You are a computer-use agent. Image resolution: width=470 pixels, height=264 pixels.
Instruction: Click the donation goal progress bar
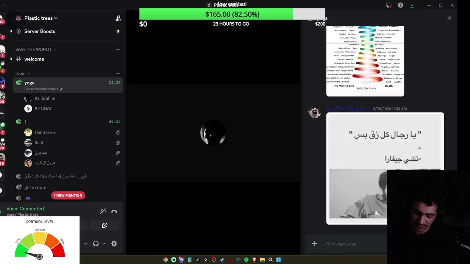[x=232, y=14]
